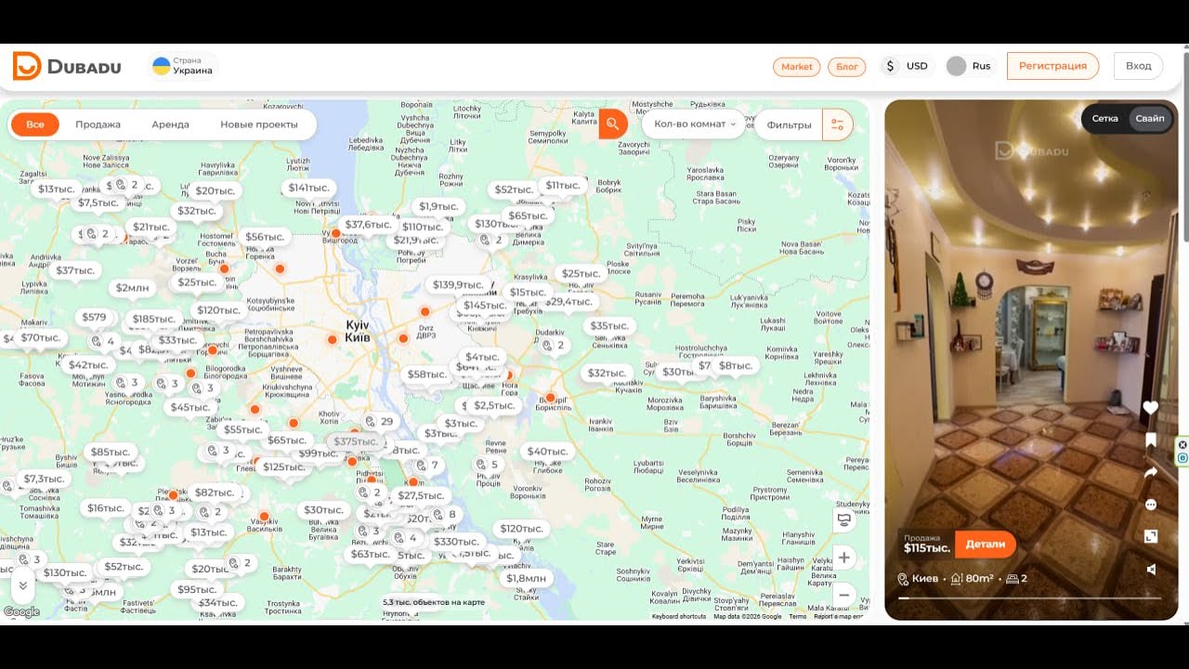Switch listing view to Сетка
The height and width of the screenshot is (669, 1189).
[x=1105, y=118]
